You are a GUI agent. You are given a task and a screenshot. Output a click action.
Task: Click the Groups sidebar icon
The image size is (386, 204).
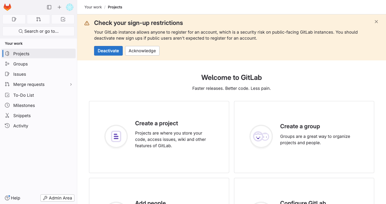(7, 64)
